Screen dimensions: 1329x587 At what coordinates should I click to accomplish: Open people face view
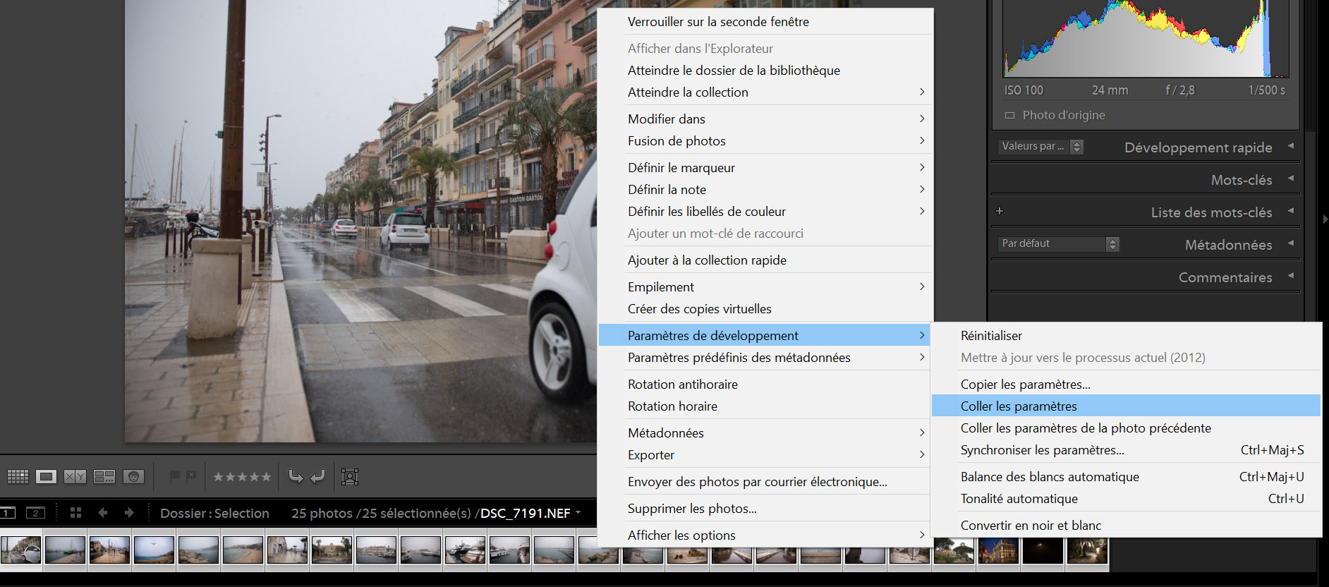[x=133, y=477]
